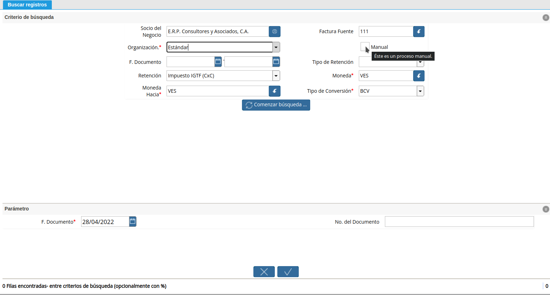550x295 pixels.
Task: Open Socio del Negocio lookup icon
Action: click(x=274, y=31)
